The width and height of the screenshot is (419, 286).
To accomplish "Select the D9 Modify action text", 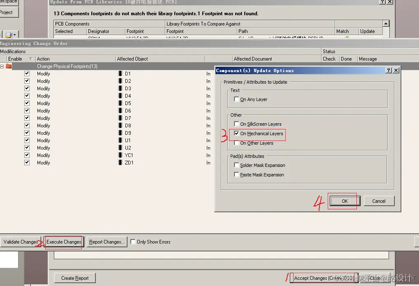I will pyautogui.click(x=44, y=133).
